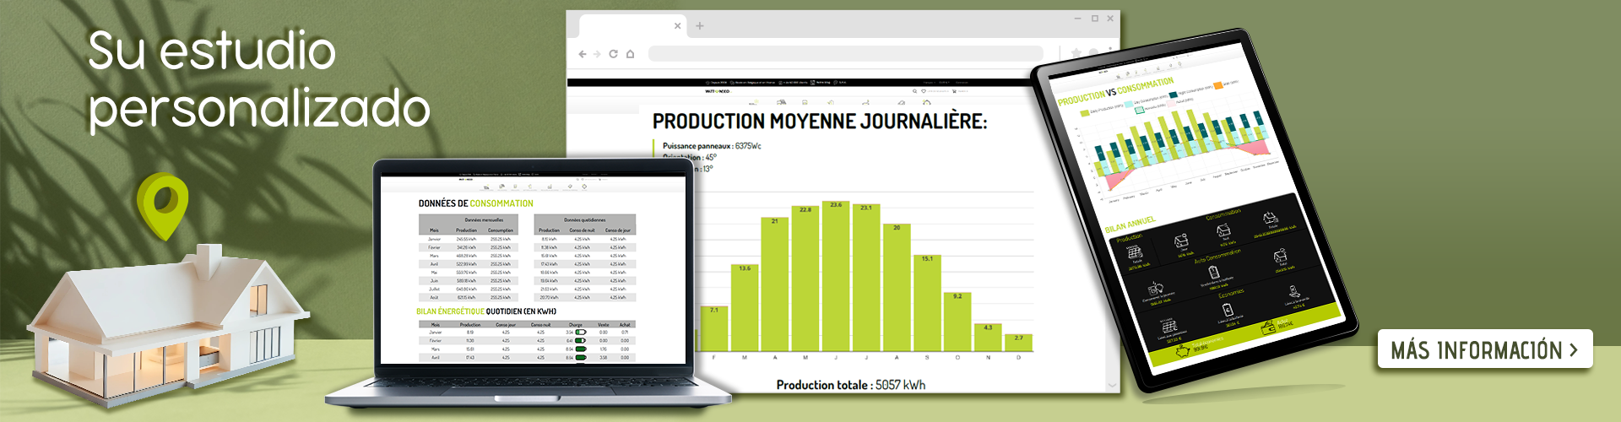Maximize the browser window
This screenshot has height=422, width=1621.
(1095, 19)
